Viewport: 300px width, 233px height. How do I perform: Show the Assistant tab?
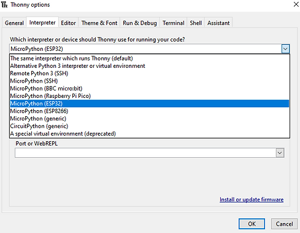click(x=218, y=23)
